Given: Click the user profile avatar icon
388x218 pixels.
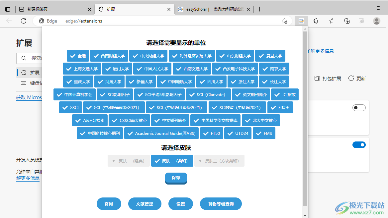Looking at the screenshot, I should pos(377,21).
